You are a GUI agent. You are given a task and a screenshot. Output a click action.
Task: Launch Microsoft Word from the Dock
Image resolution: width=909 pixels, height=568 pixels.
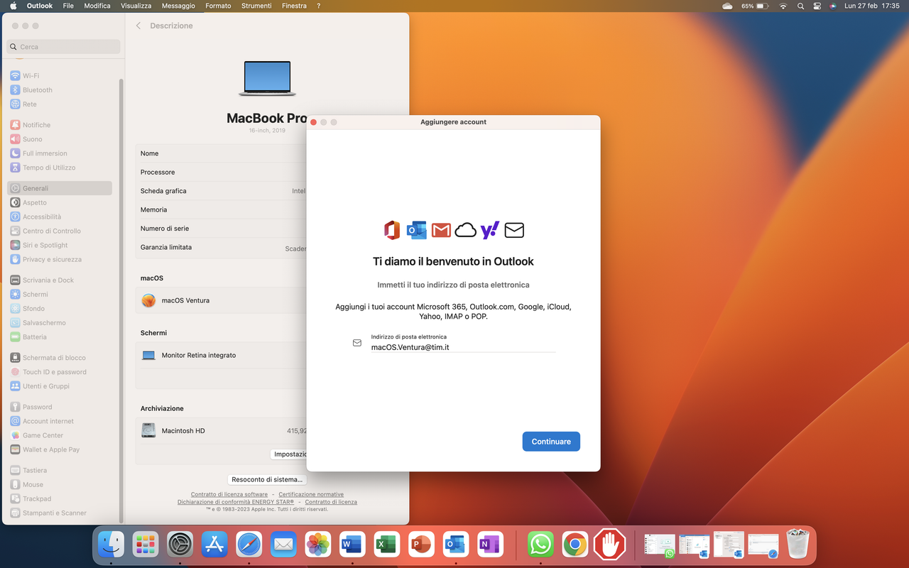pyautogui.click(x=352, y=545)
